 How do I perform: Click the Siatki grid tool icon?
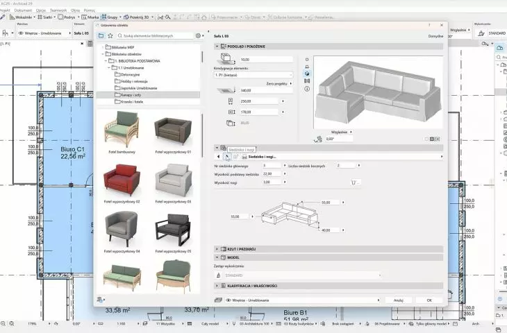(40, 17)
